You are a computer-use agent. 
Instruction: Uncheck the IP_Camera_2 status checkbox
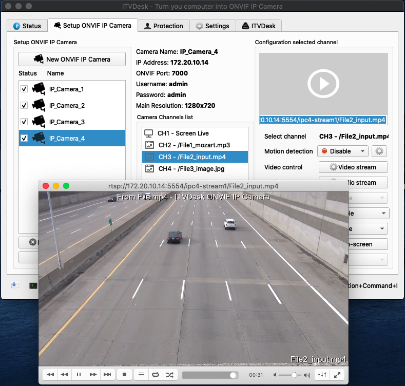[24, 105]
